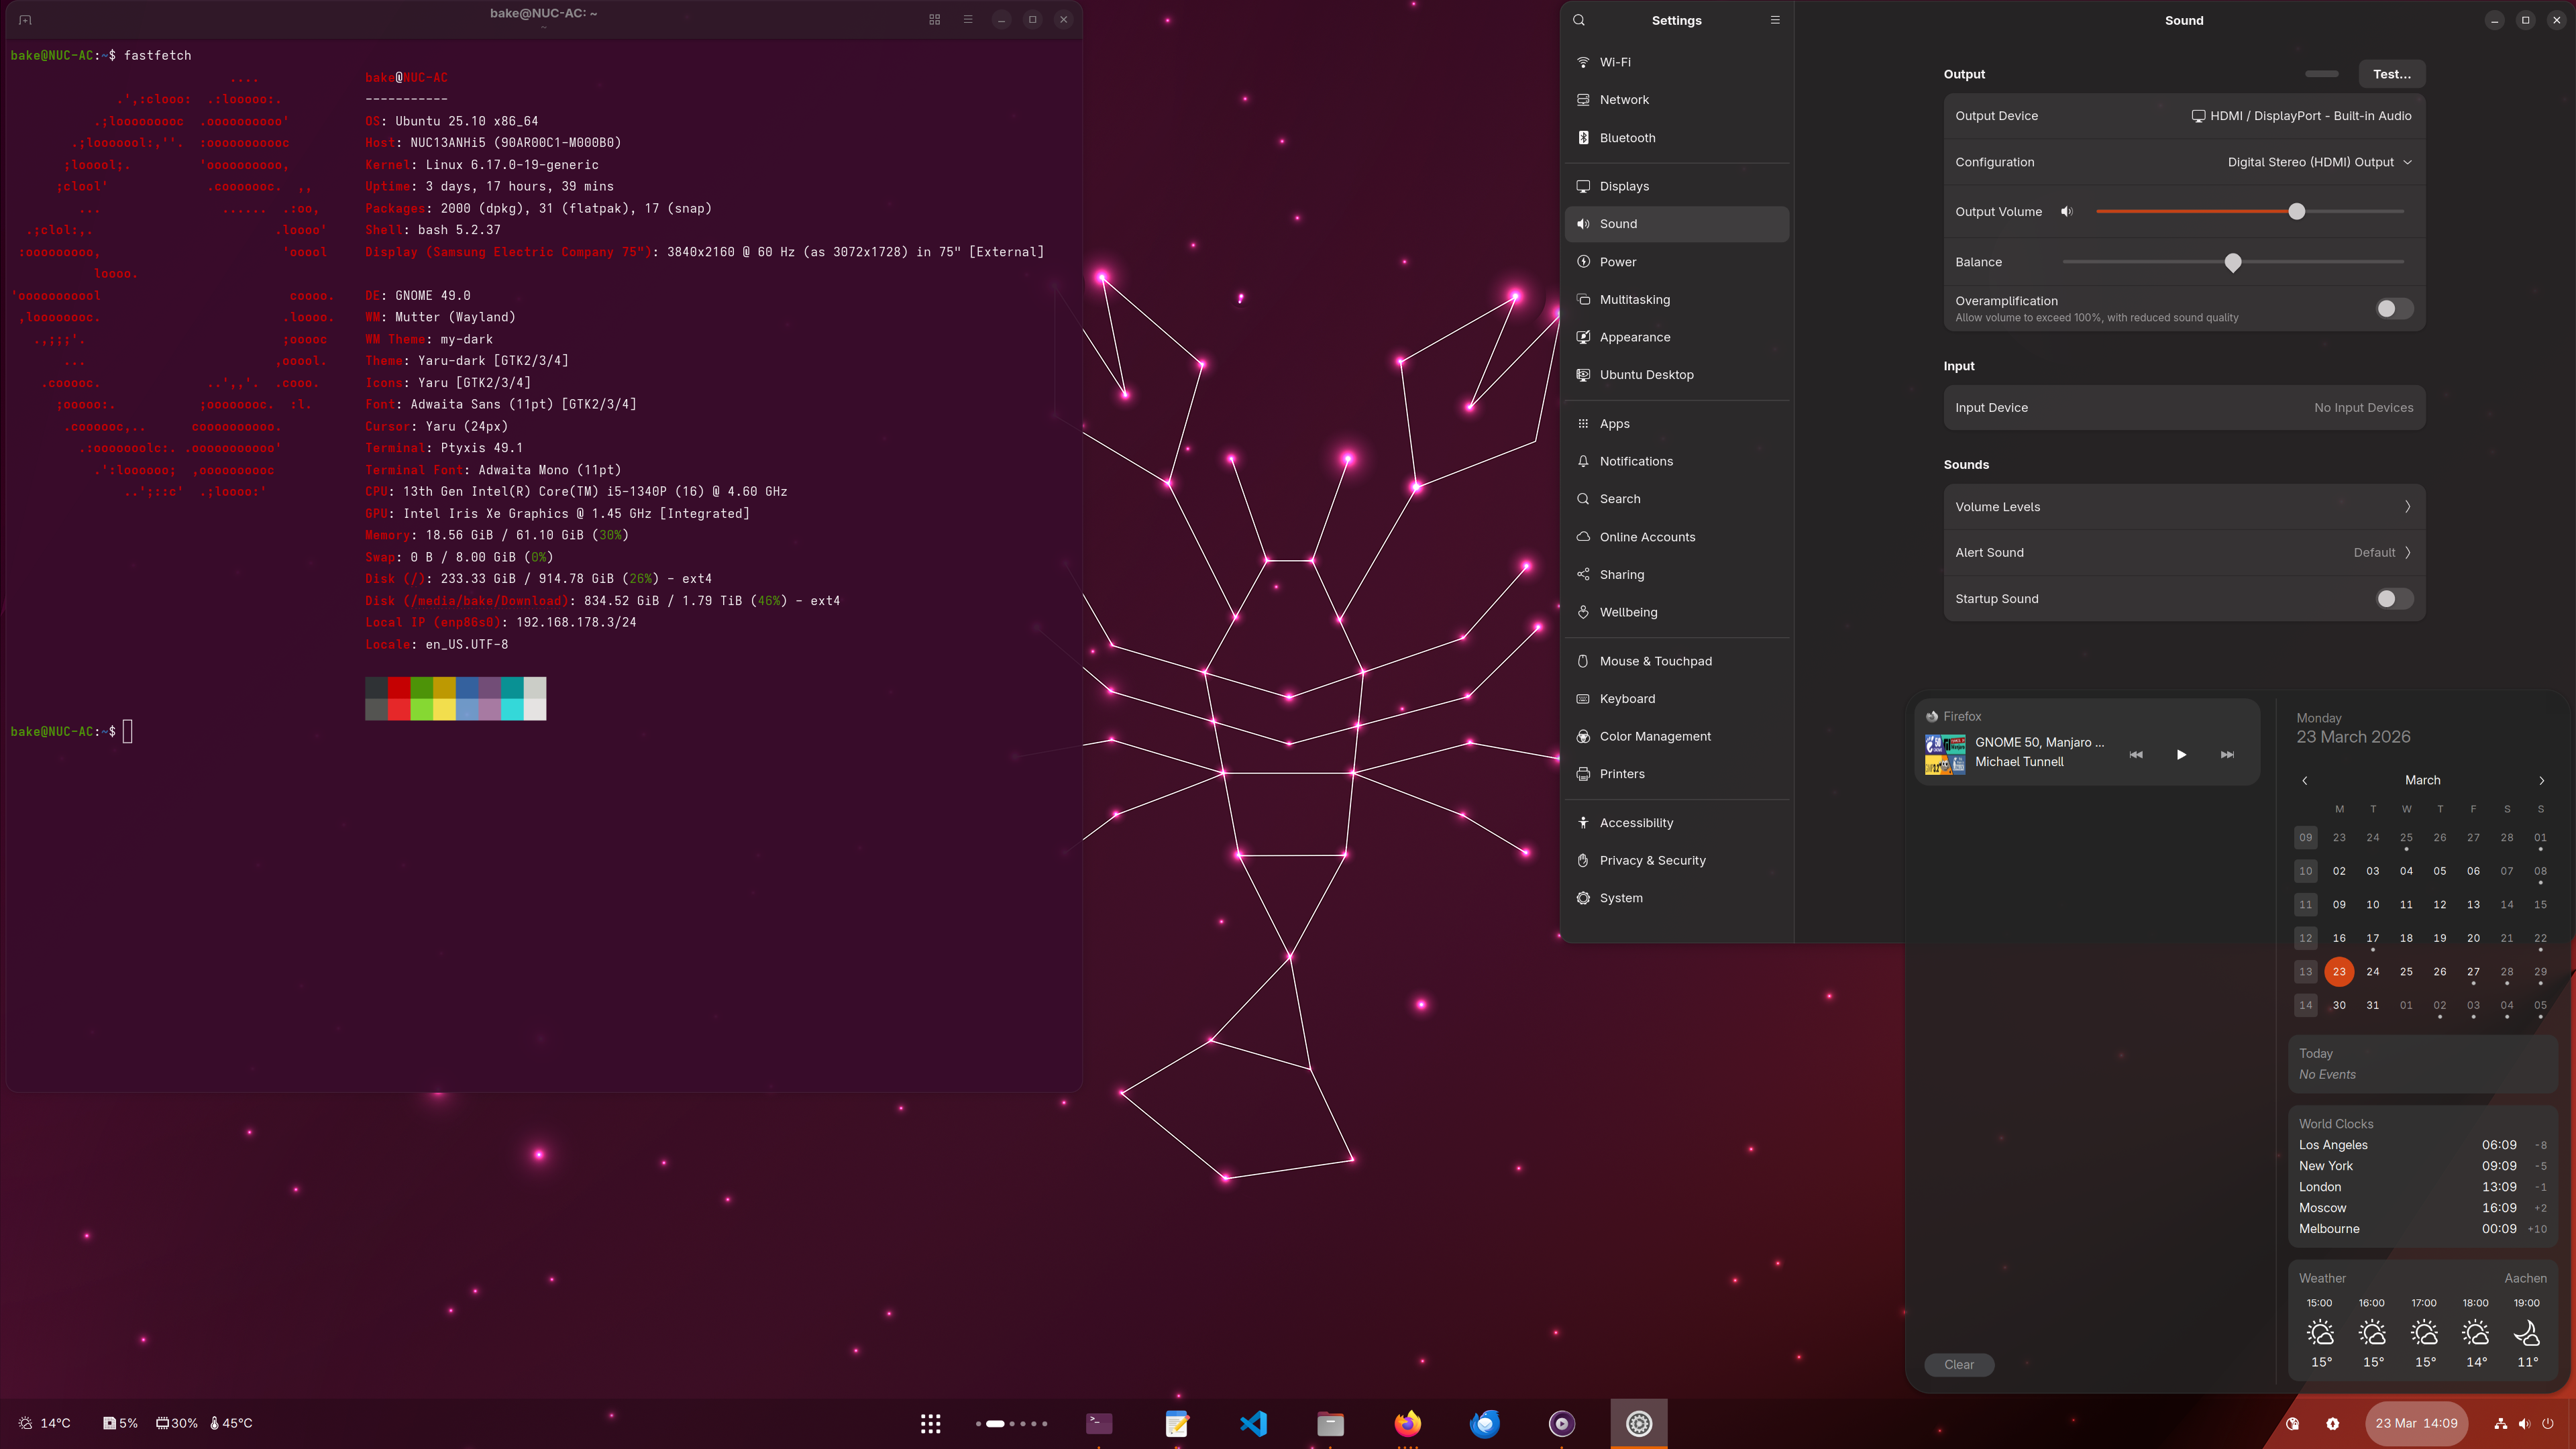Skip to next track in Firefox media controls
2576x1449 pixels.
[2227, 755]
